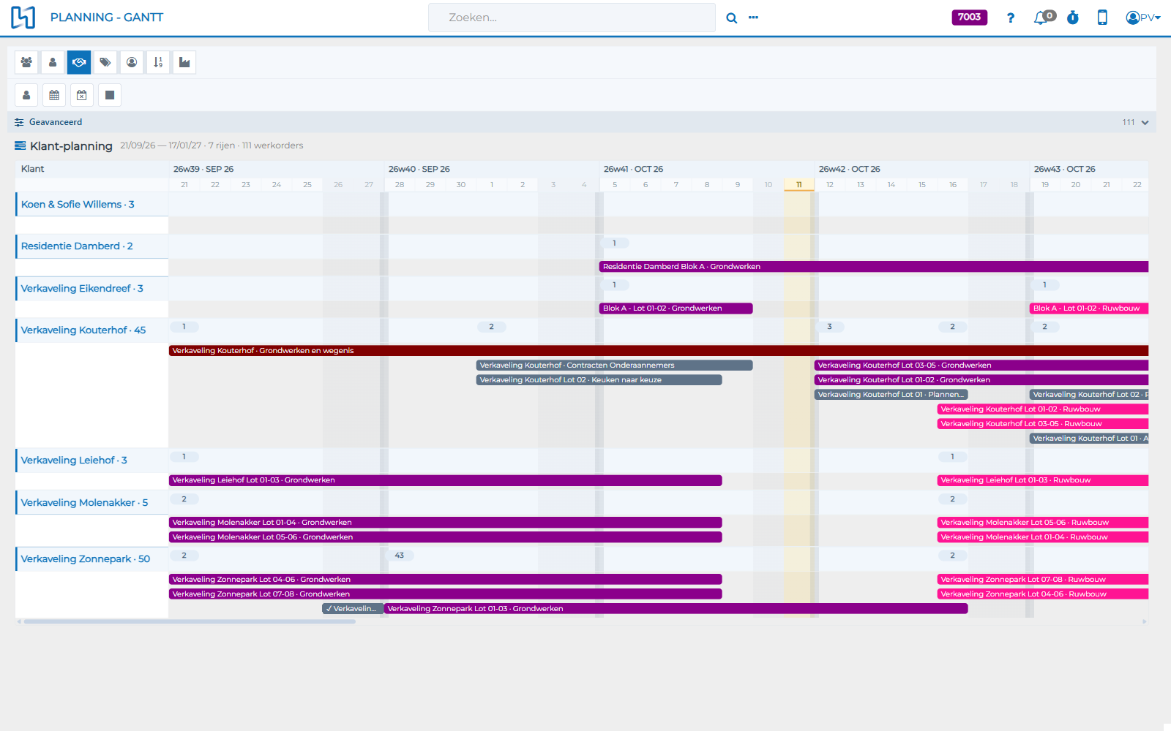This screenshot has width=1171, height=731.
Task: Open customer Verkaveling Eikendreef
Action: (82, 289)
